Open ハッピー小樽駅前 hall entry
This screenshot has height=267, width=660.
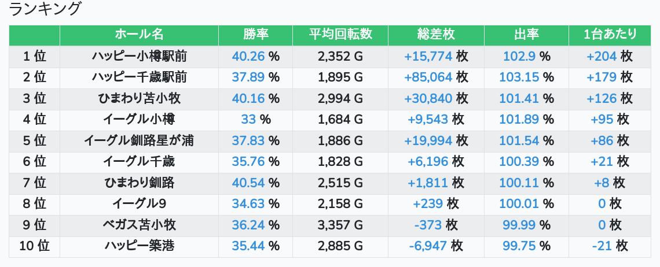[139, 56]
